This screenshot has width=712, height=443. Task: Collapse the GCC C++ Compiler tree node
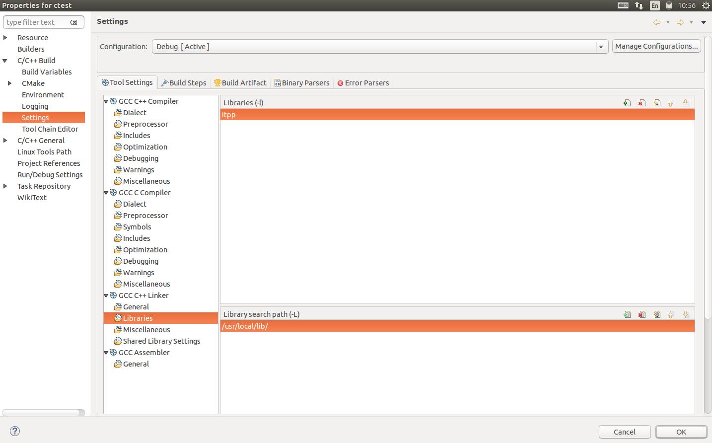pos(106,101)
